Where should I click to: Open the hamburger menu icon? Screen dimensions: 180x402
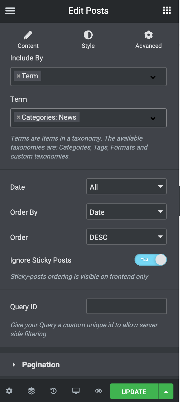10,11
